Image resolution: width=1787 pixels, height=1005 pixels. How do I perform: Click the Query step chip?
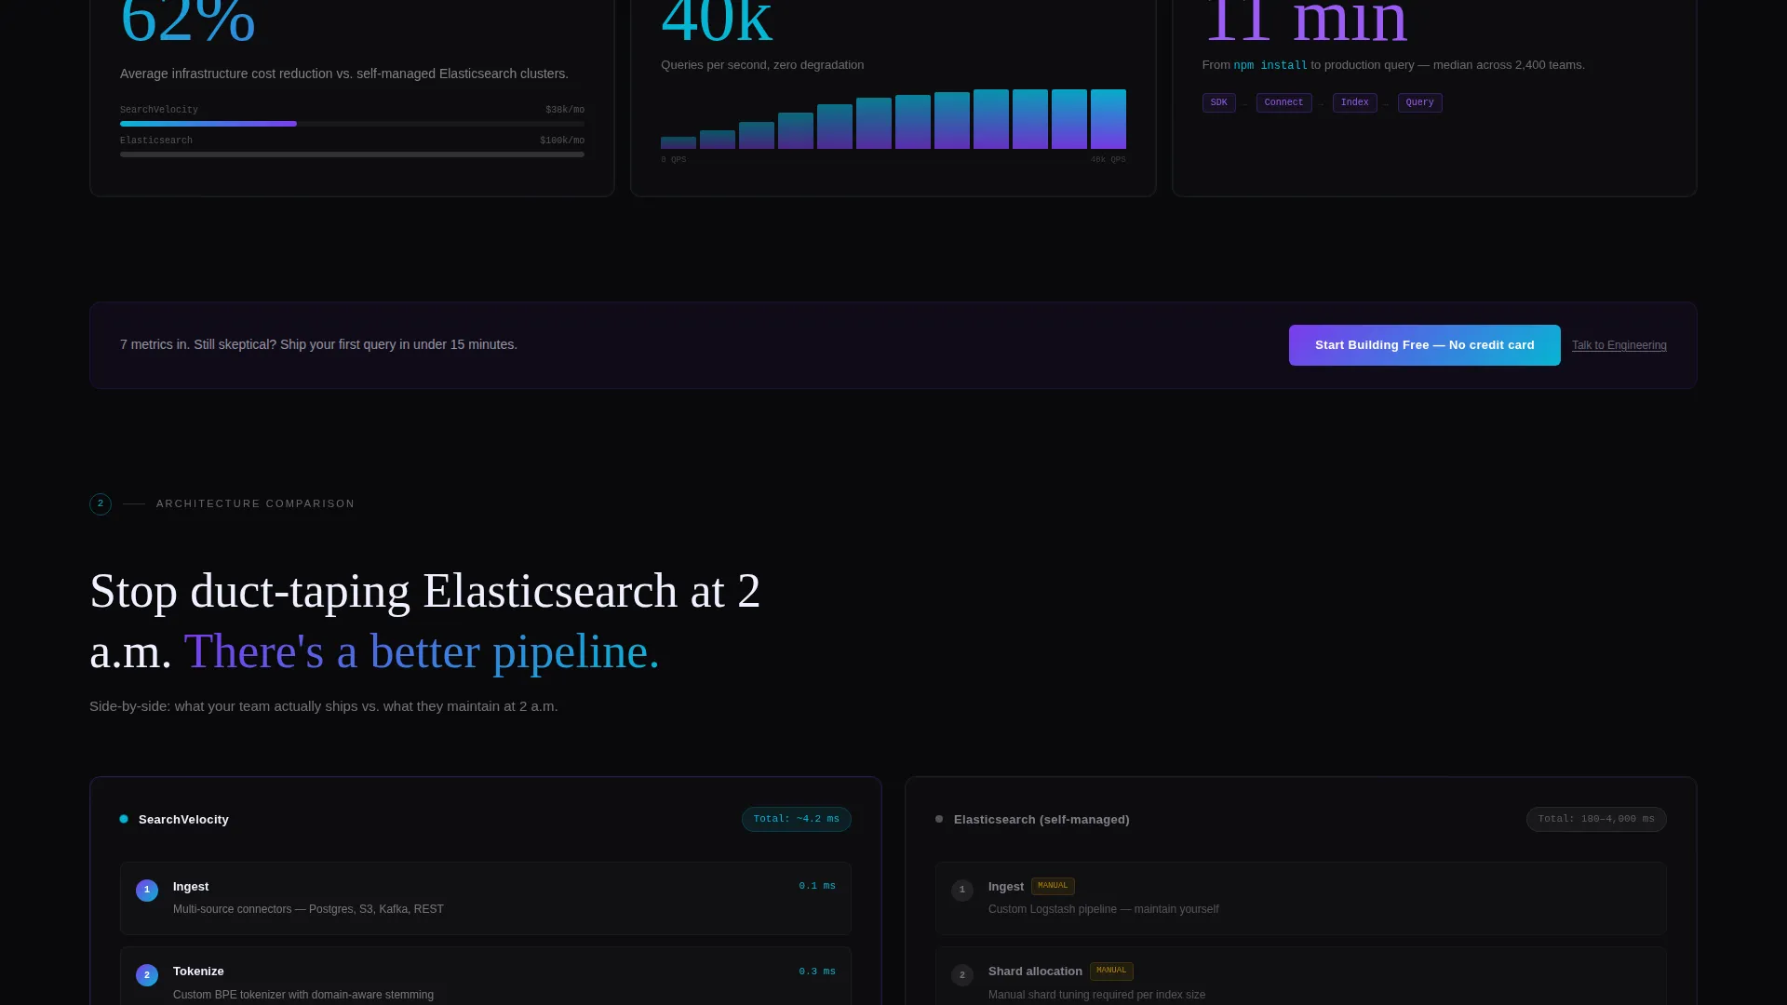1419,102
